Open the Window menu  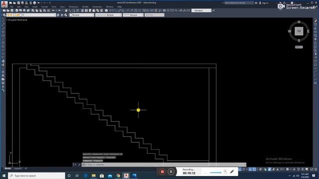point(110,7)
